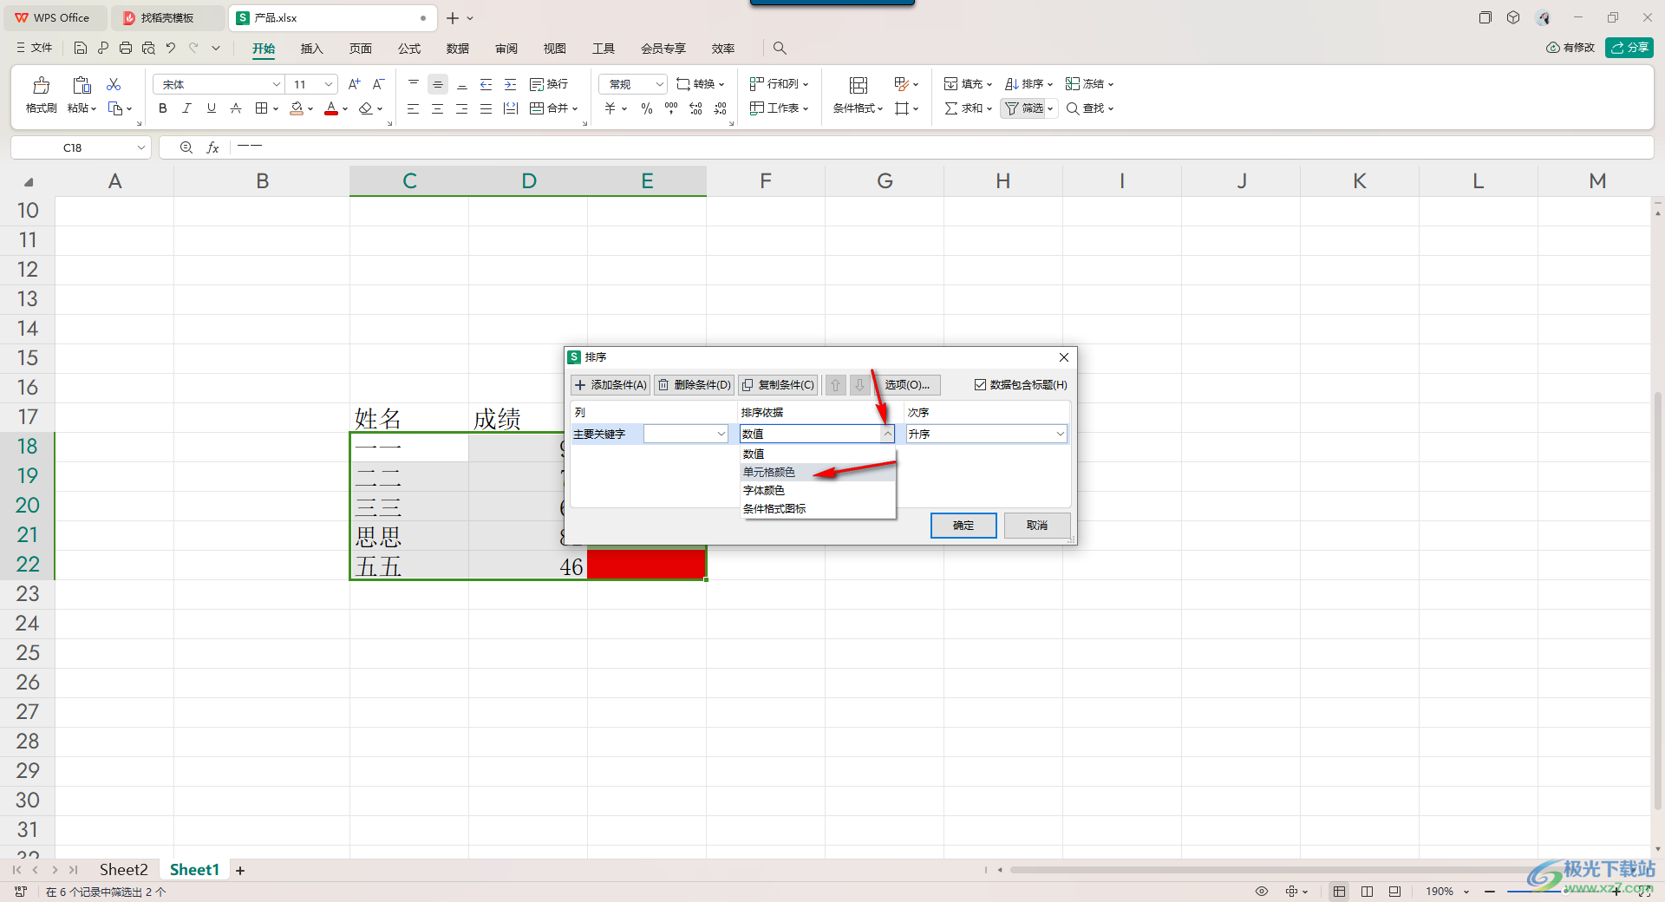
Task: Toggle the eye protection mode icon
Action: click(x=1262, y=891)
